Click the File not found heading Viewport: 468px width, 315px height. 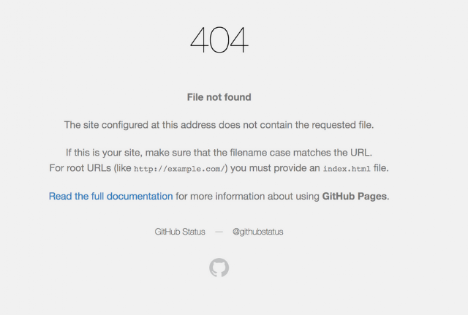tap(219, 97)
